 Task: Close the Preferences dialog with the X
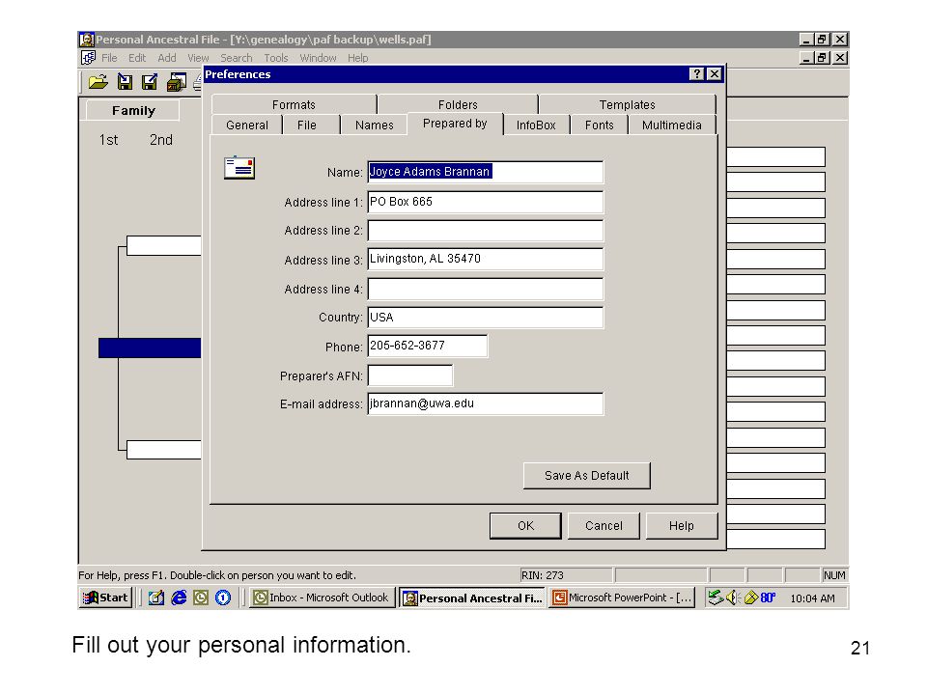[x=715, y=74]
